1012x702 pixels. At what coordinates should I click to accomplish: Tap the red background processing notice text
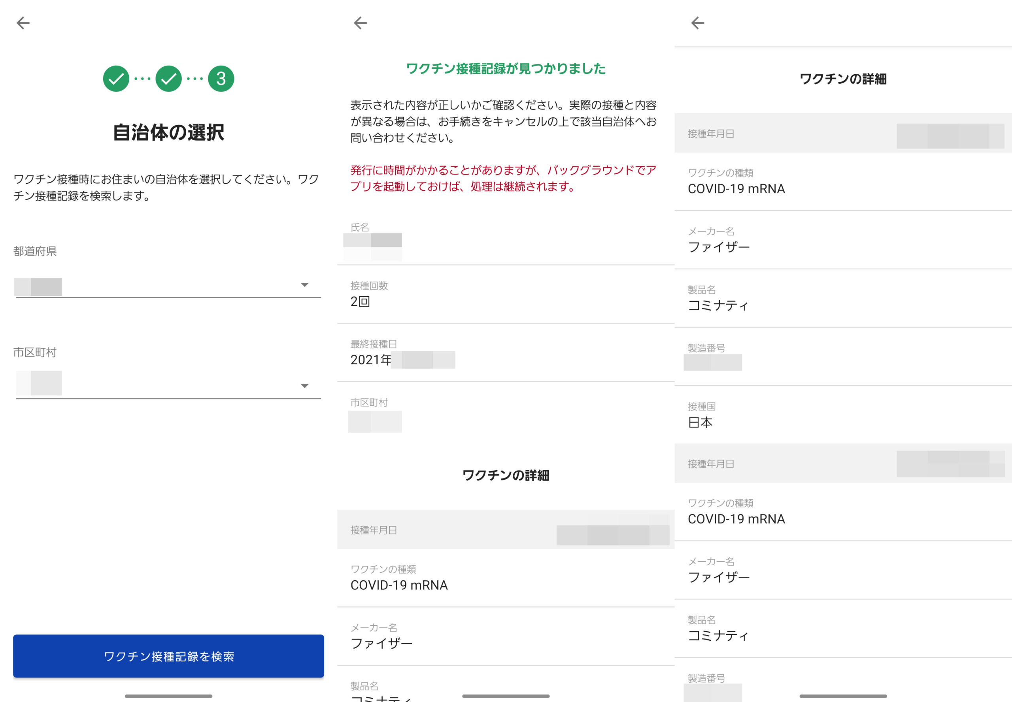coord(504,178)
